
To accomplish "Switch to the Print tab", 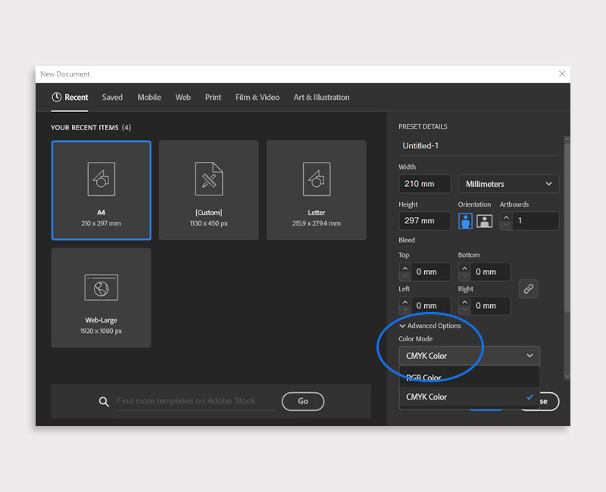I will pyautogui.click(x=213, y=98).
